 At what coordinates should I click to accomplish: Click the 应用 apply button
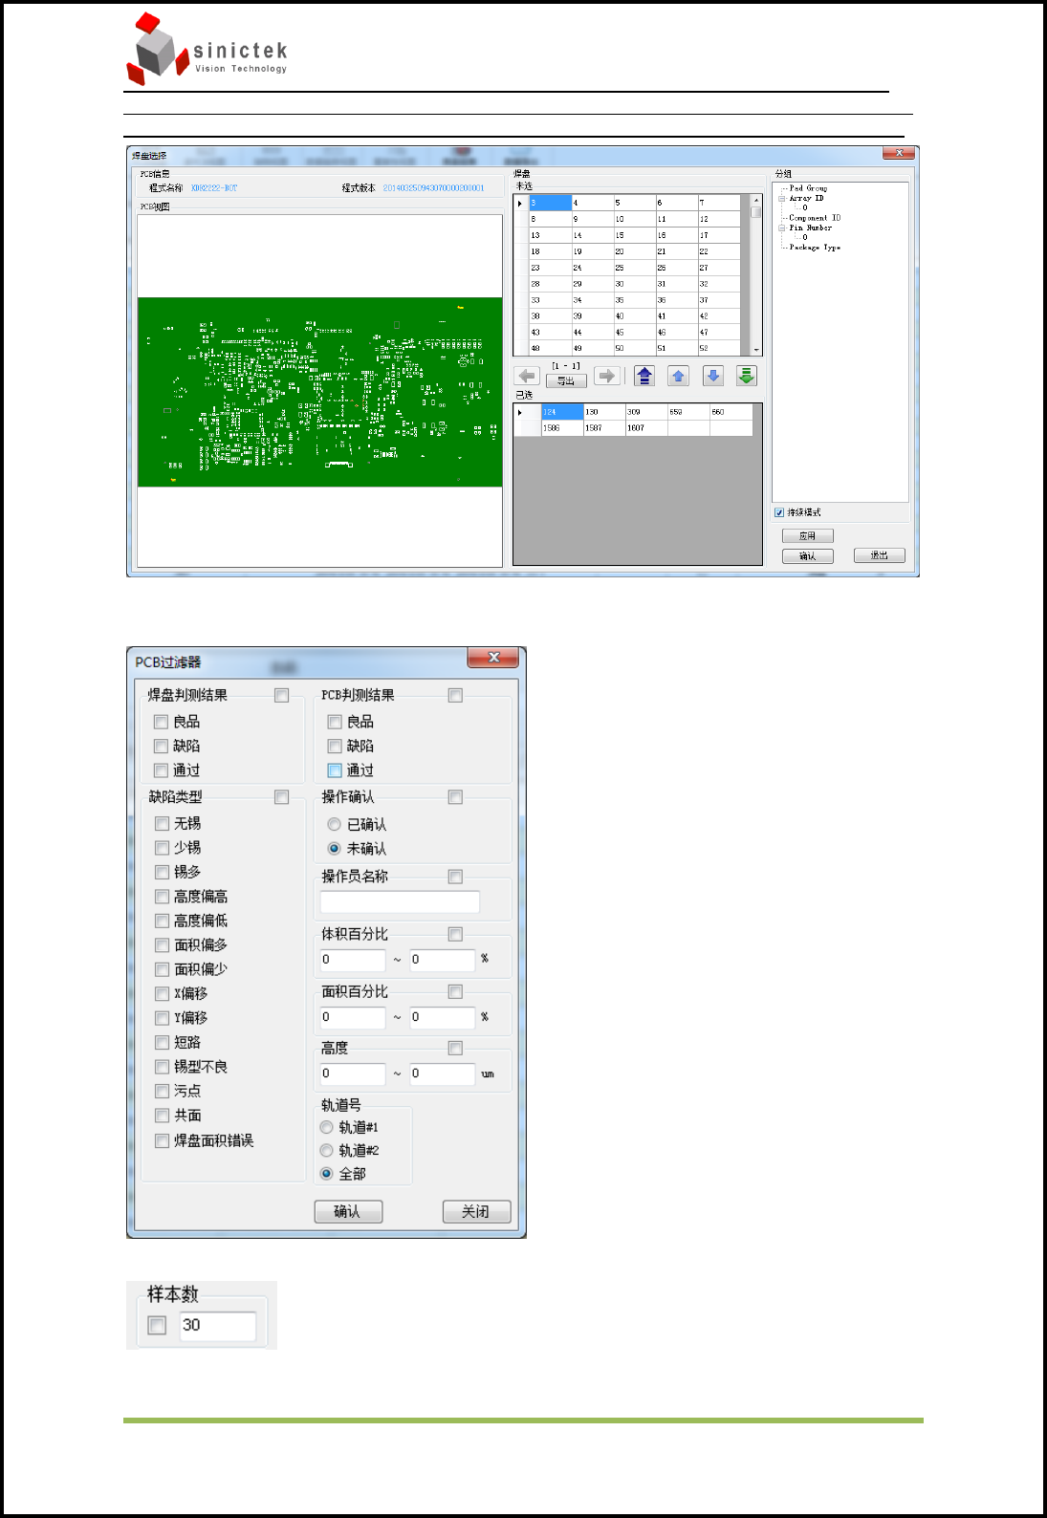[808, 536]
